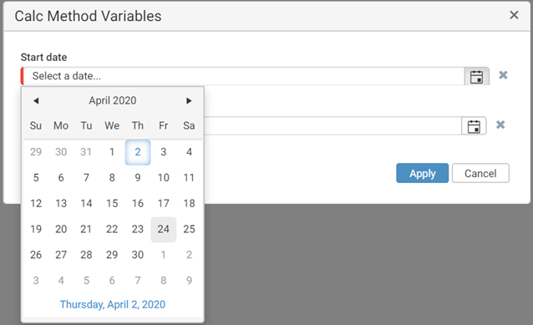Cancel the dialog
533x325 pixels.
click(x=480, y=174)
